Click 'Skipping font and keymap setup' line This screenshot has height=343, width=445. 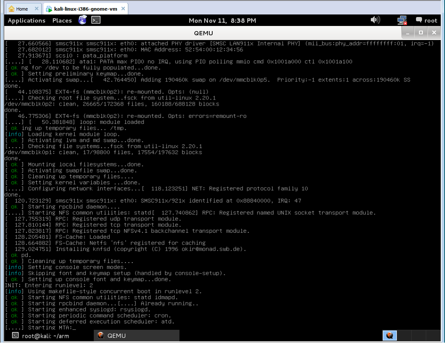point(115,273)
